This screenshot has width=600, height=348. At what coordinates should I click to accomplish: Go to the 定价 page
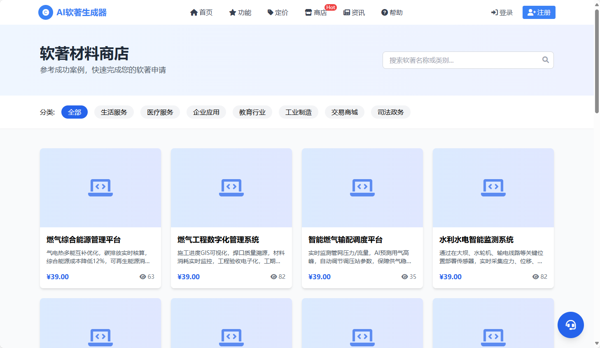tap(278, 13)
